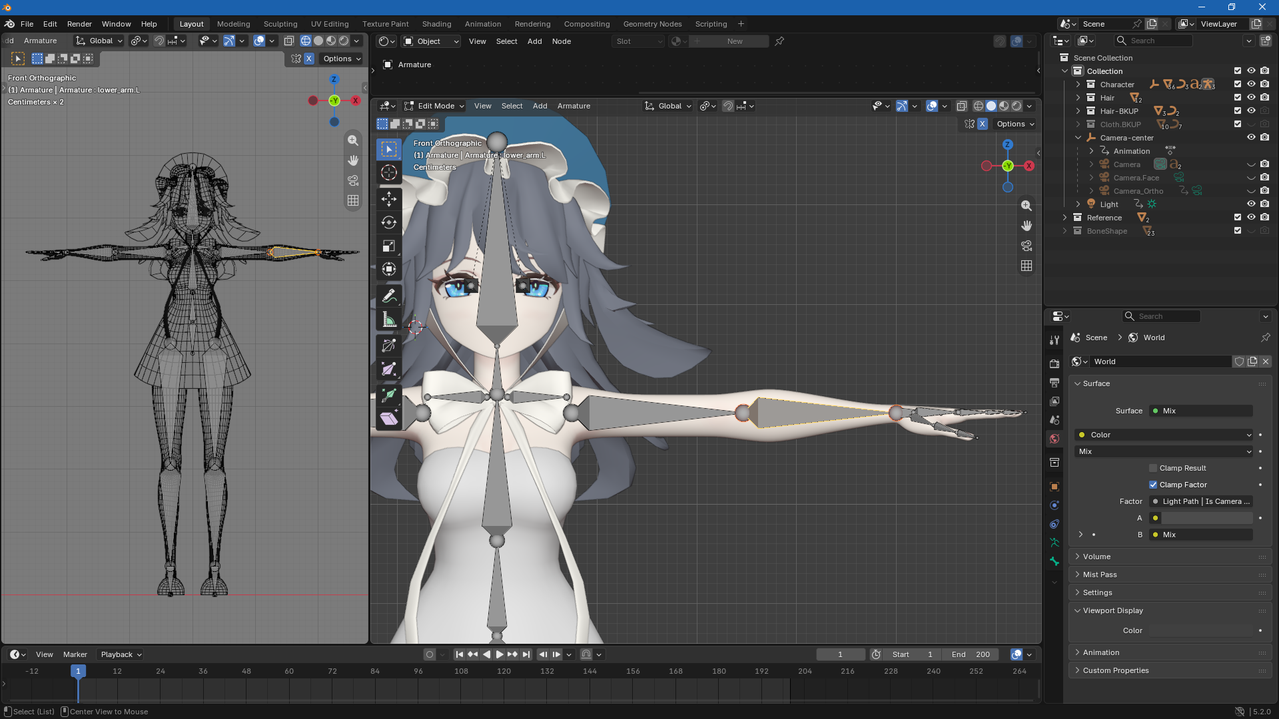Play the animation forward
This screenshot has width=1279, height=719.
click(500, 654)
